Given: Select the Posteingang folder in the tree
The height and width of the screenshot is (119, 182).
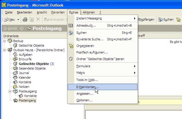Looking at the screenshot, I should coord(27,100).
